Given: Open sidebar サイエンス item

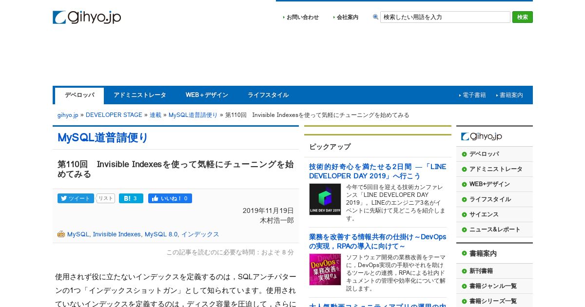Looking at the screenshot, I should [x=494, y=214].
